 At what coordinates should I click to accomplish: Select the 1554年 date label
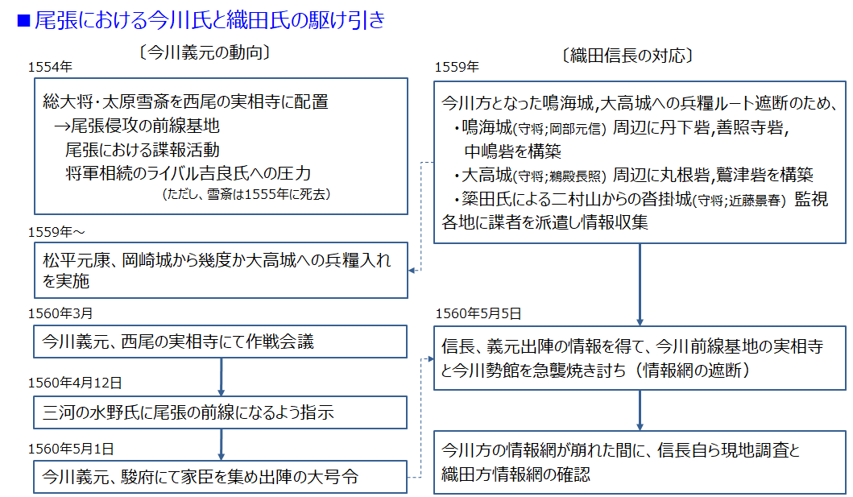[x=50, y=67]
